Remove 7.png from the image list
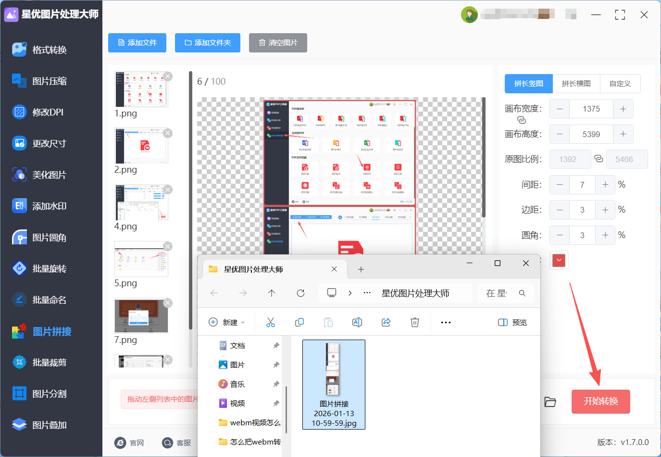The image size is (661, 457). (x=168, y=303)
